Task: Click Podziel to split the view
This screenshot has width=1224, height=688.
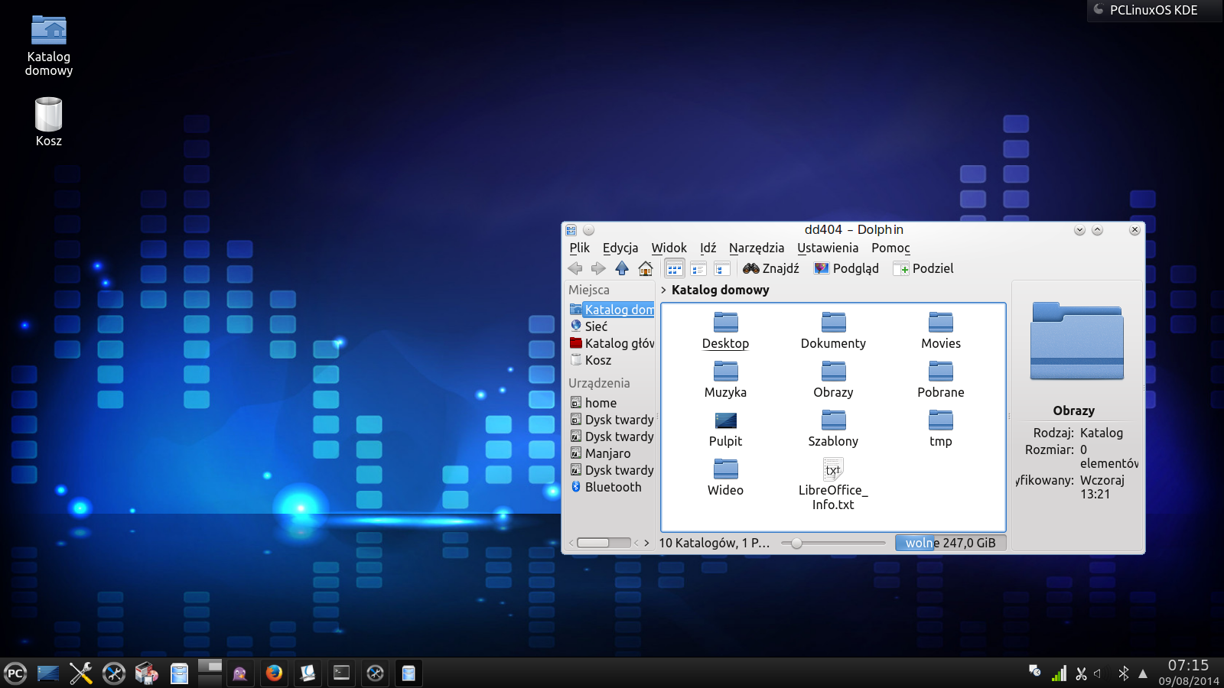Action: [x=923, y=268]
